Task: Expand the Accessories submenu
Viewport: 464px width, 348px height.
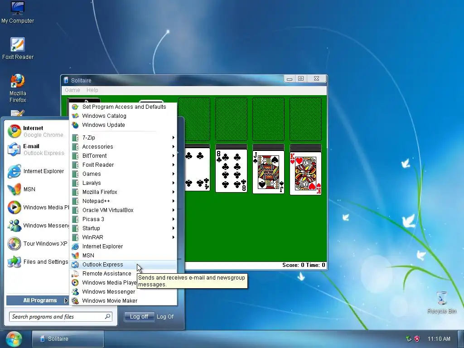Action: point(123,147)
